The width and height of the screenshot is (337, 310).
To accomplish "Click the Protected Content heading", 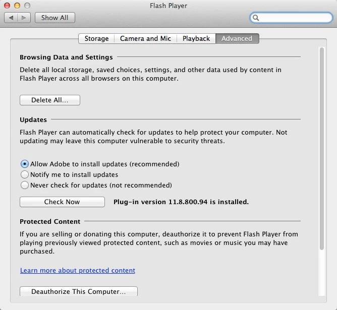I will pyautogui.click(x=50, y=221).
